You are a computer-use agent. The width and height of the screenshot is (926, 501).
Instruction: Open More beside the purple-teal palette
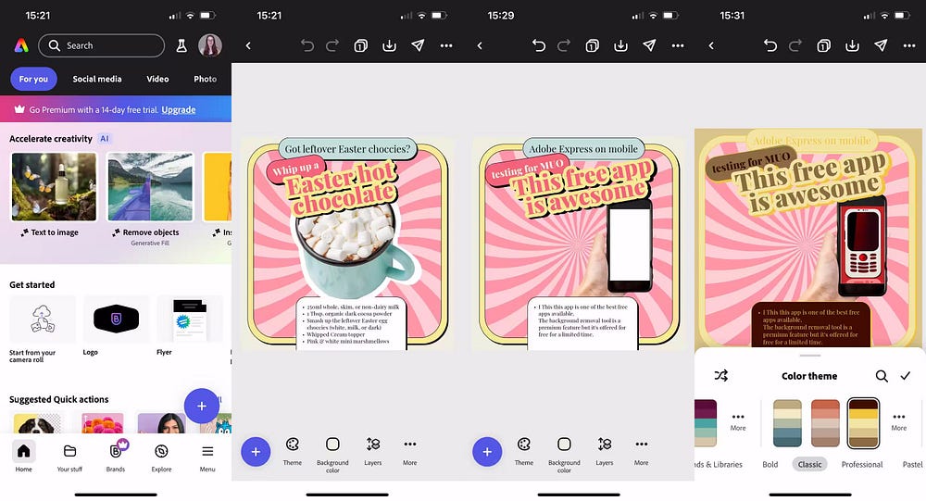pyautogui.click(x=738, y=422)
